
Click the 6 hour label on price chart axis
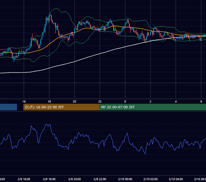click(201, 102)
